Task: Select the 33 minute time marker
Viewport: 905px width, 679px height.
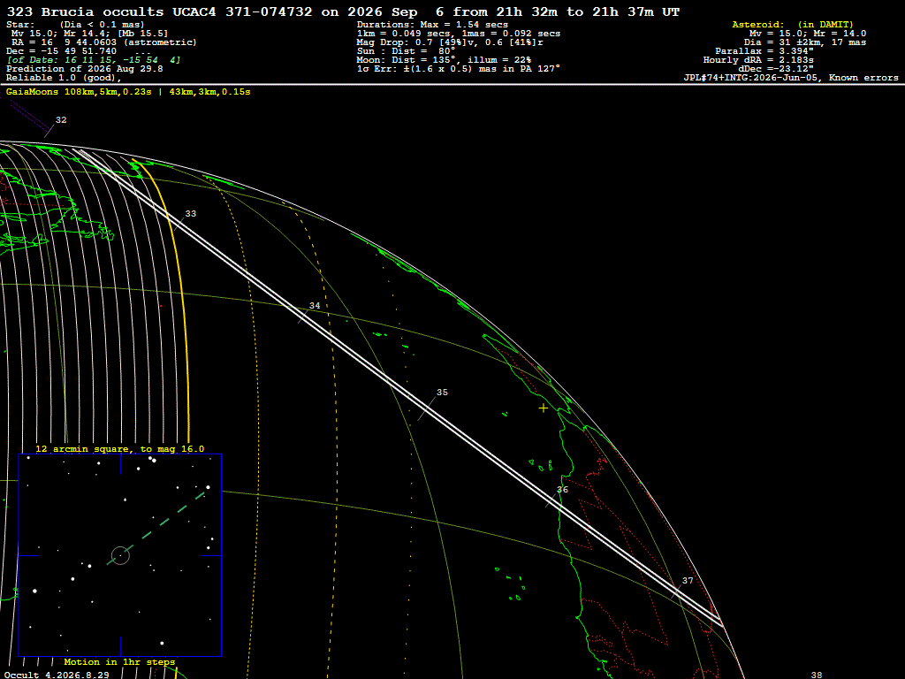Action: coord(191,214)
